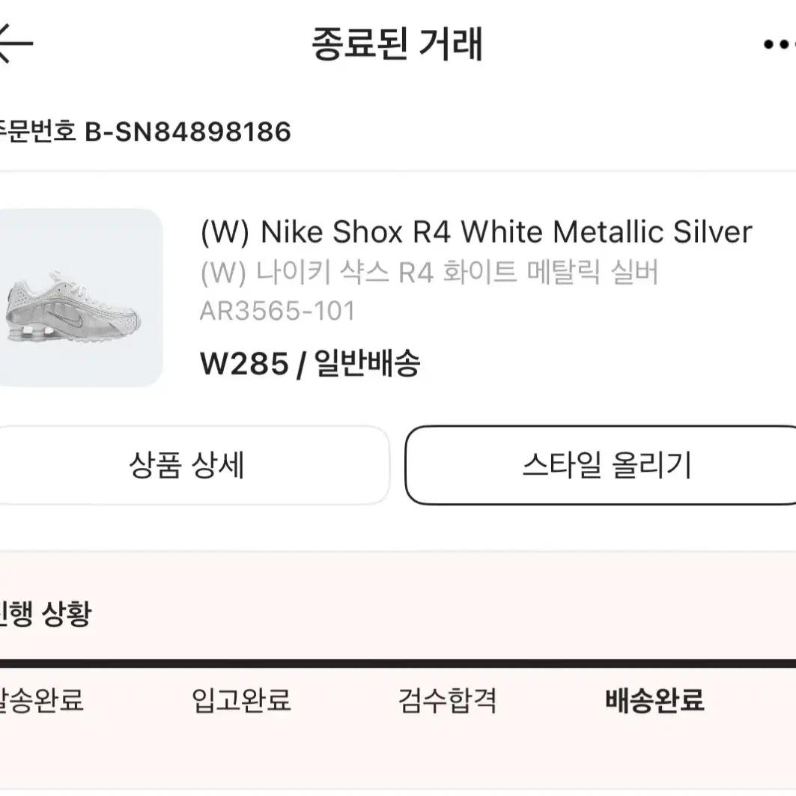
Task: Open the three-dot more options menu
Action: point(780,45)
